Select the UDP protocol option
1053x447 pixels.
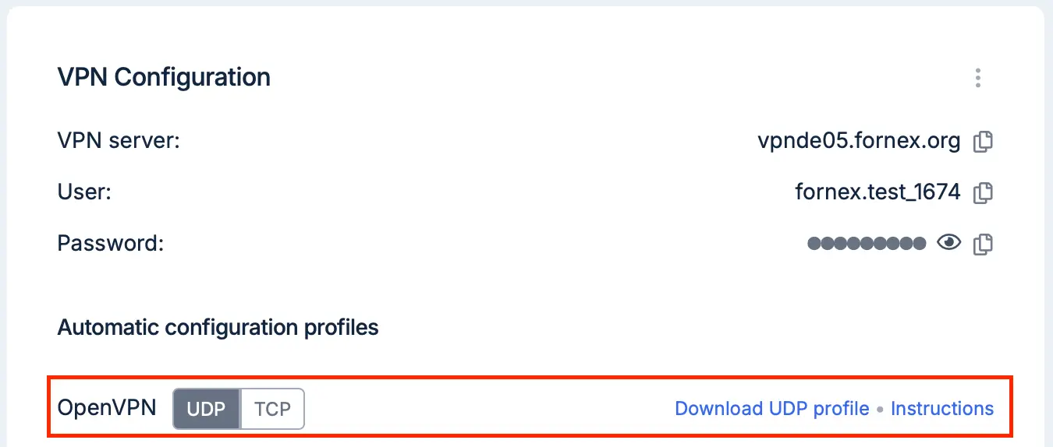pos(206,409)
